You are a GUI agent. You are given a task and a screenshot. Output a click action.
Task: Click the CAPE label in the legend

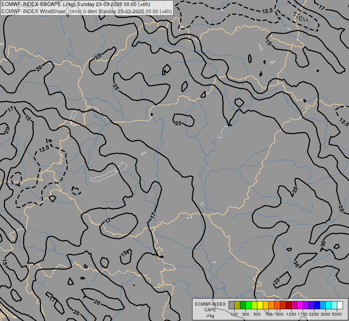point(210,310)
